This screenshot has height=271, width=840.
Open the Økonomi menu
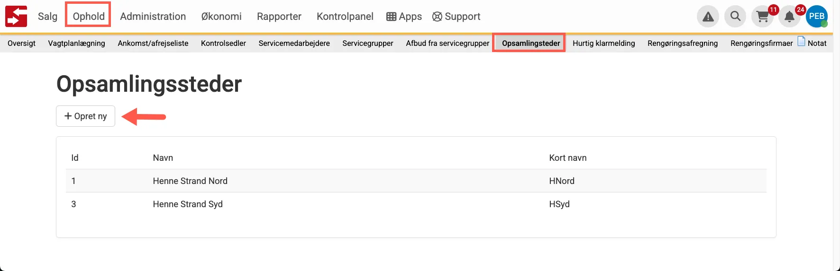(221, 17)
